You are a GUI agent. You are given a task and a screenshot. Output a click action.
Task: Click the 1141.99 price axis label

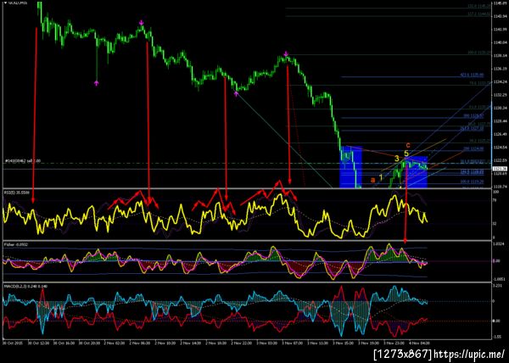point(501,29)
